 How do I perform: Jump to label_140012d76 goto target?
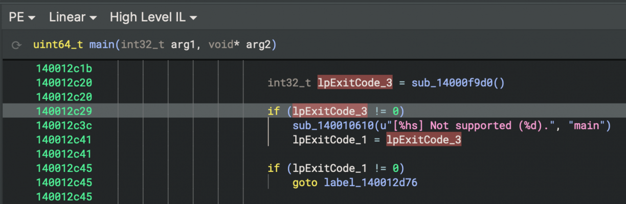pos(370,183)
